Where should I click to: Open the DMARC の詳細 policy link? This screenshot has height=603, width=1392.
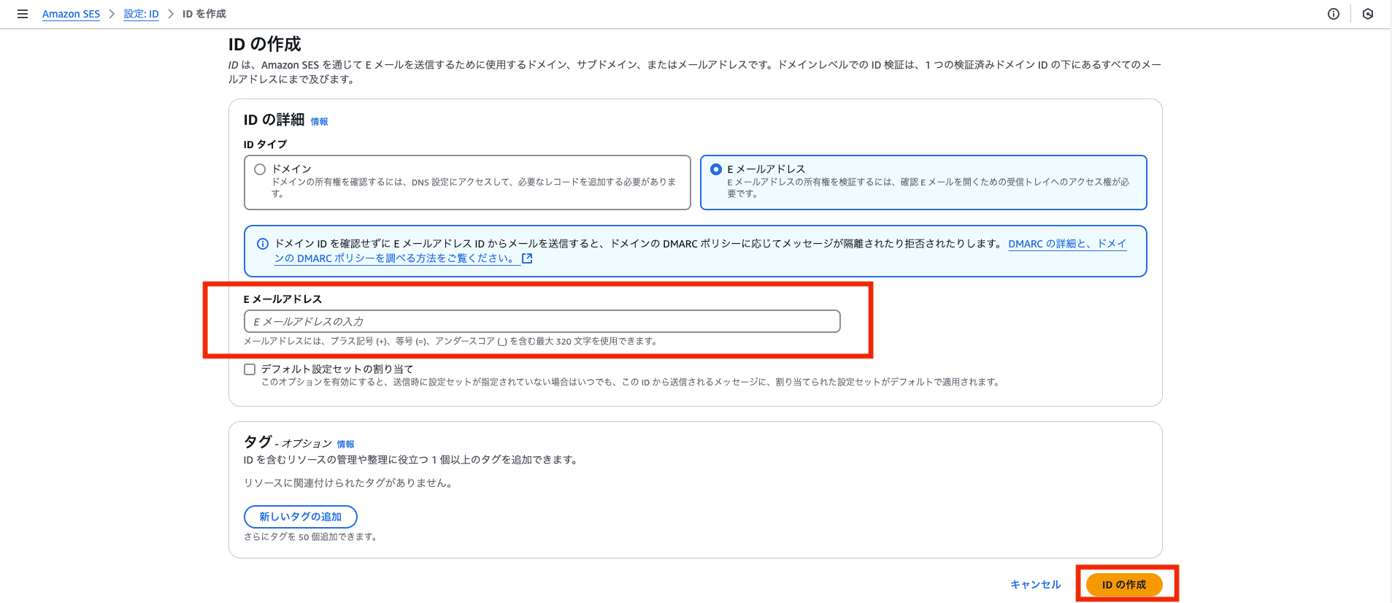click(x=1066, y=244)
